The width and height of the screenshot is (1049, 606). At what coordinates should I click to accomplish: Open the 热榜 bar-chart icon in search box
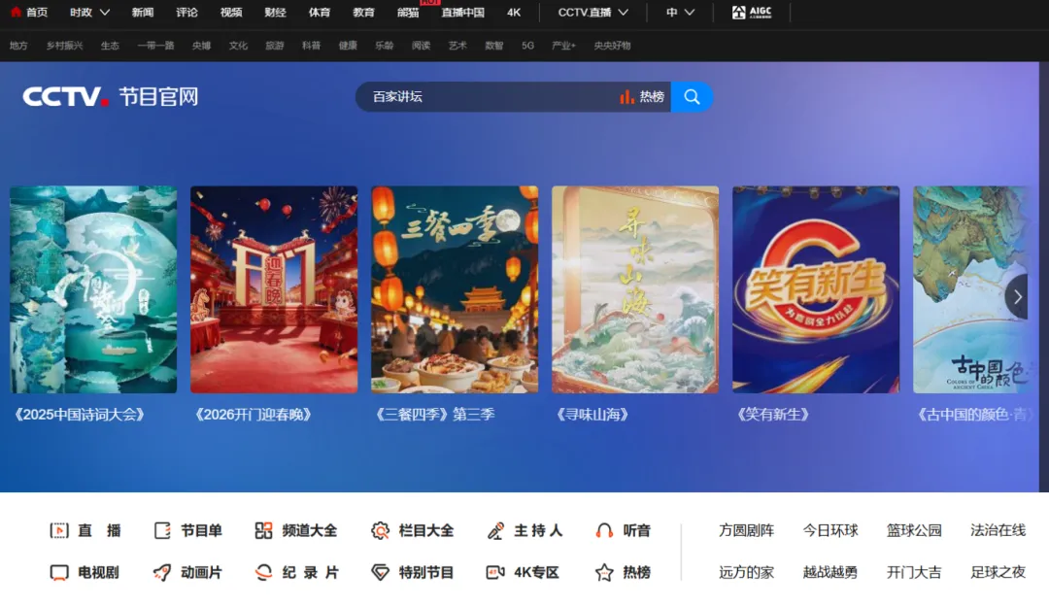coord(626,97)
